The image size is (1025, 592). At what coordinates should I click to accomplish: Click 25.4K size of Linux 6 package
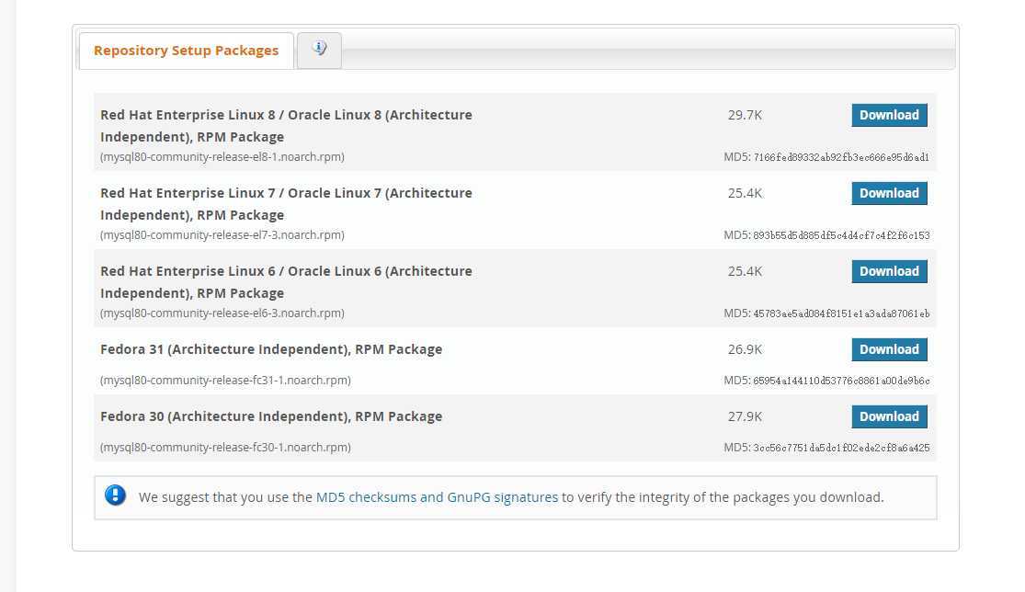click(746, 271)
